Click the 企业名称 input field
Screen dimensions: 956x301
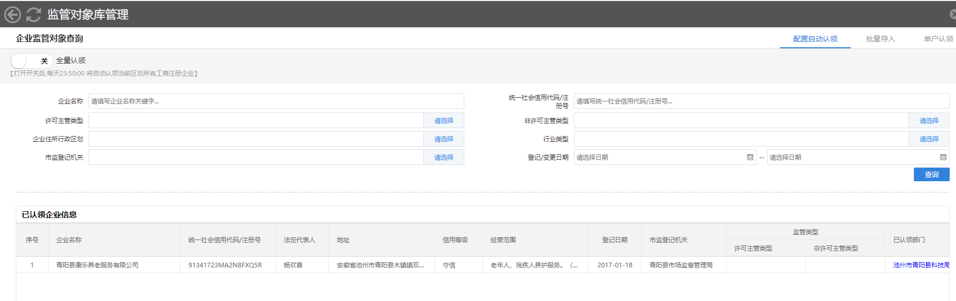(276, 101)
